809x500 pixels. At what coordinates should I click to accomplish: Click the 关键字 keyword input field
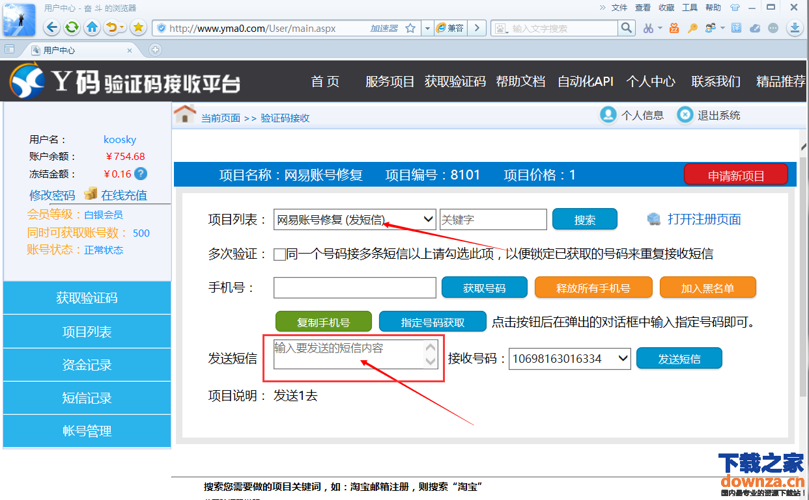(x=493, y=220)
